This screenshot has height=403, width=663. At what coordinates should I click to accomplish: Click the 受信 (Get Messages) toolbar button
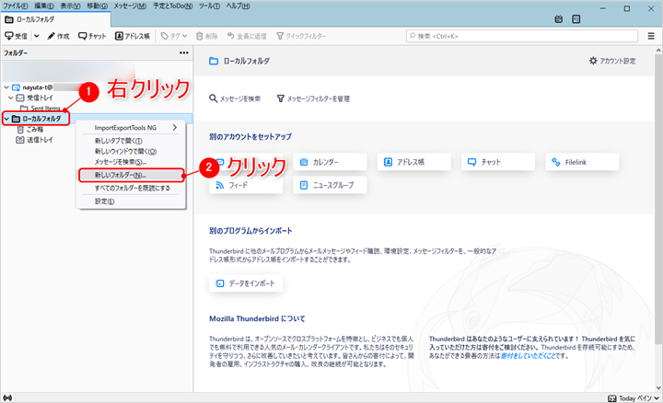click(x=16, y=36)
